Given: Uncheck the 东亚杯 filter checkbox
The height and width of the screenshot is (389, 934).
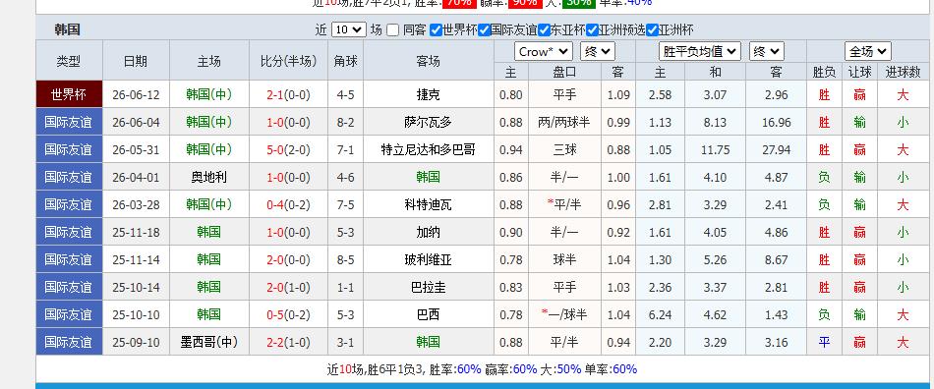Looking at the screenshot, I should [544, 30].
